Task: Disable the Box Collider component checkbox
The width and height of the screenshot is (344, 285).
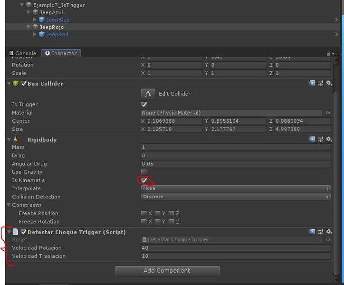Action: [23, 83]
